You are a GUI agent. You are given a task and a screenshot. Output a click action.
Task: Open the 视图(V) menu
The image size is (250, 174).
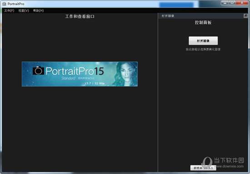tap(24, 10)
